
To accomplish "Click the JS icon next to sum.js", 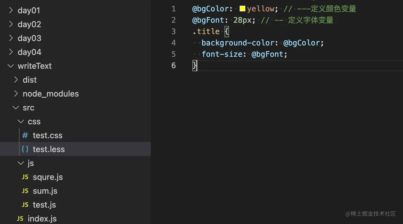I will pyautogui.click(x=25, y=191).
